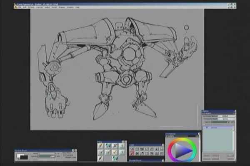Choose the first brush variant in the Pens palette
The height and width of the screenshot is (166, 250).
click(101, 146)
